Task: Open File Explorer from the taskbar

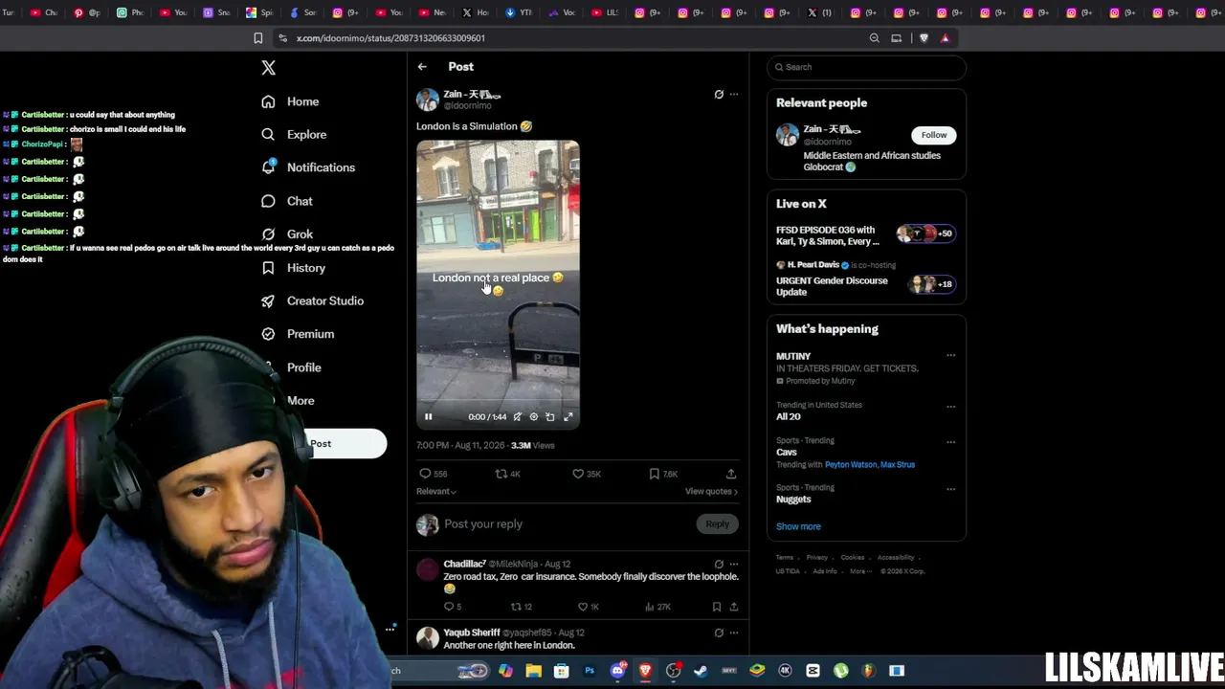Action: pyautogui.click(x=533, y=671)
